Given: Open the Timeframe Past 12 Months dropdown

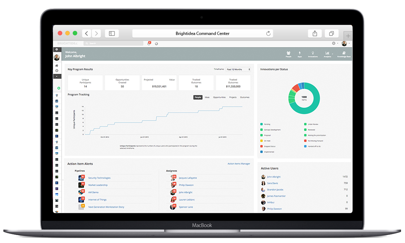Looking at the screenshot, I should click(x=238, y=69).
